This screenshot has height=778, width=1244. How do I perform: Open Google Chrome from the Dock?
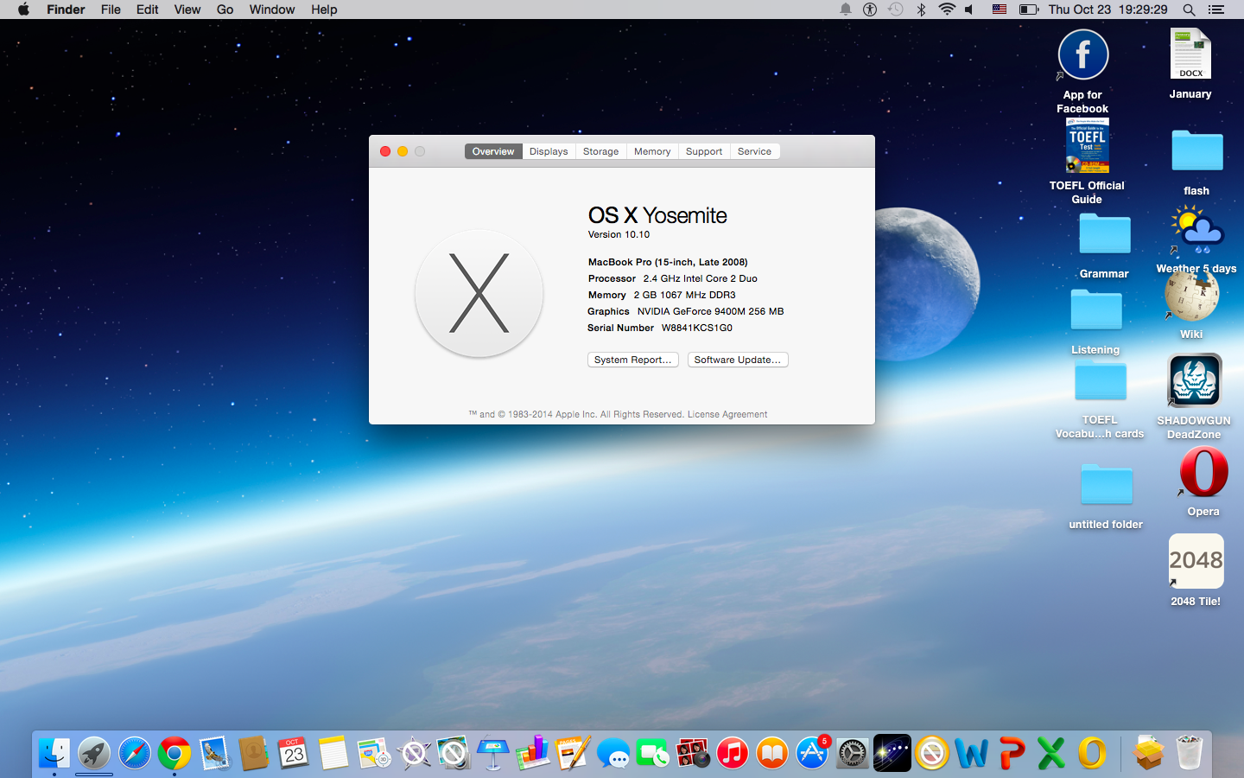click(175, 754)
